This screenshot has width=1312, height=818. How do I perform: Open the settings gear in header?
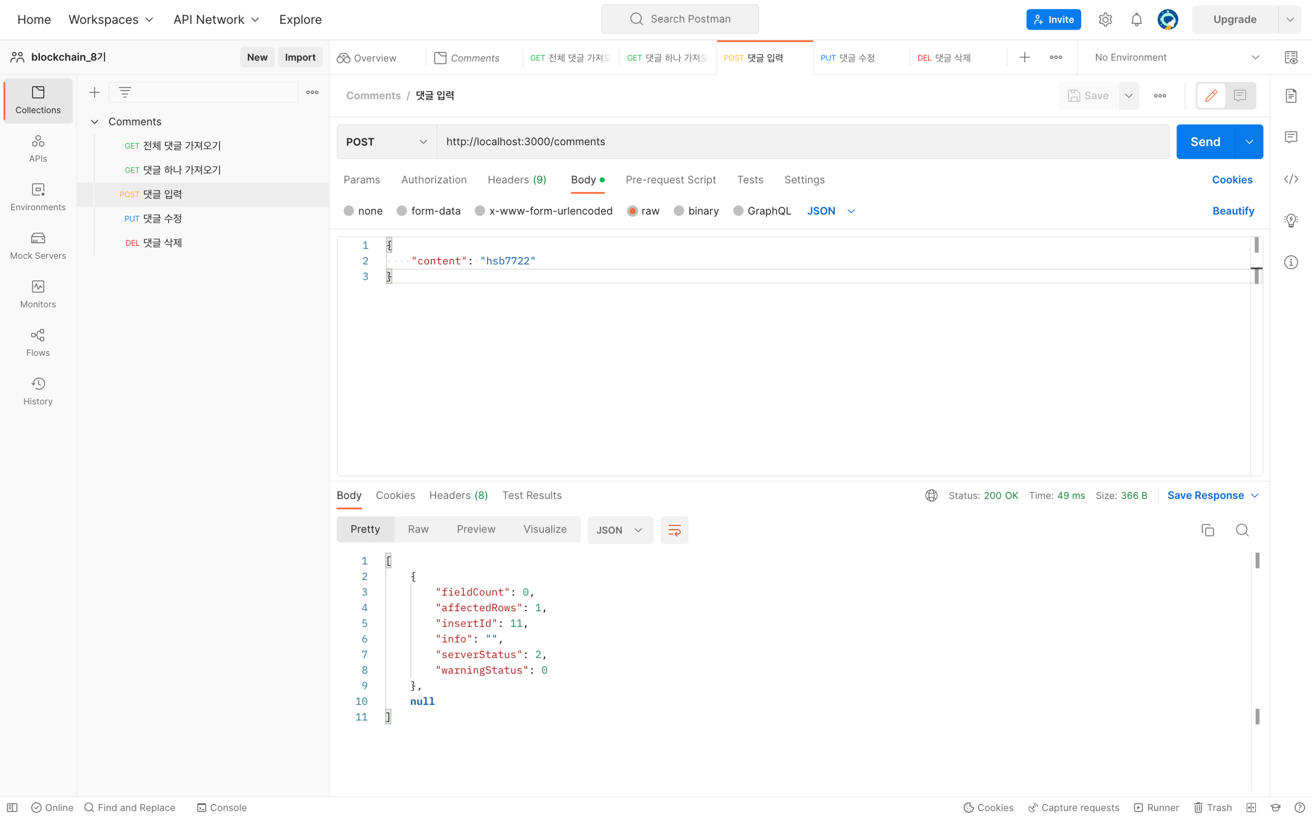coord(1105,20)
